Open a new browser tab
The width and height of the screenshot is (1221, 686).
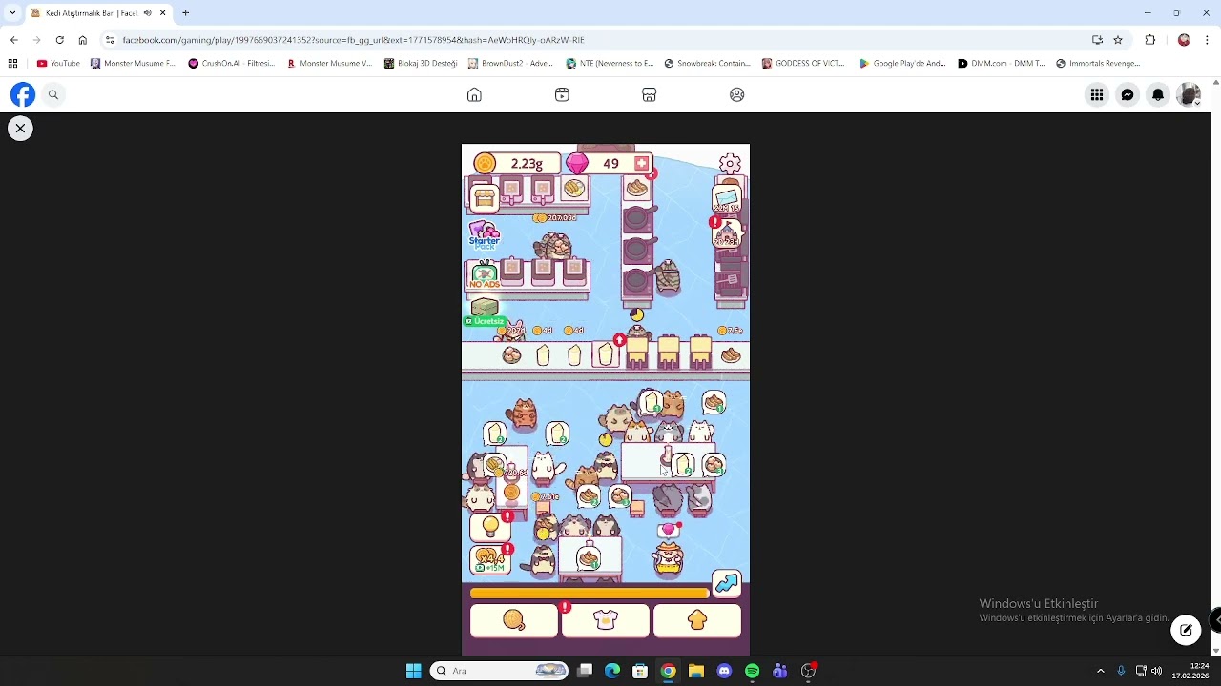(x=186, y=13)
